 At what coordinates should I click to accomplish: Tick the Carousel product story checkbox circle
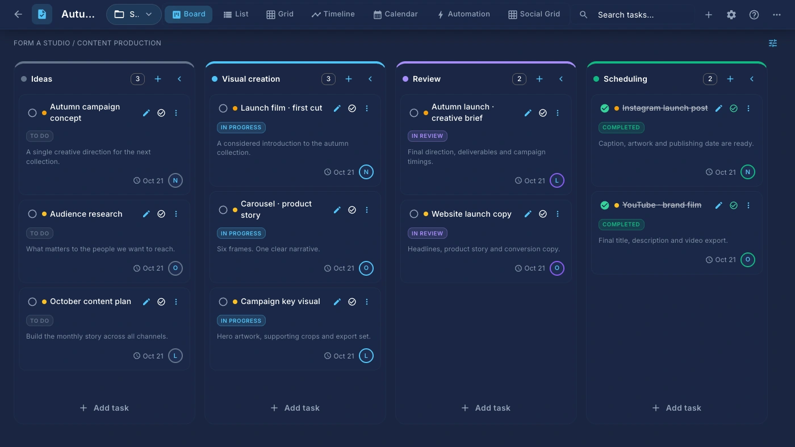pos(223,210)
